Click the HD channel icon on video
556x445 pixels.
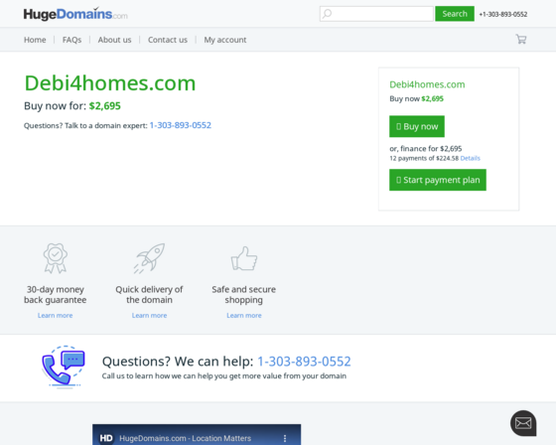point(106,438)
